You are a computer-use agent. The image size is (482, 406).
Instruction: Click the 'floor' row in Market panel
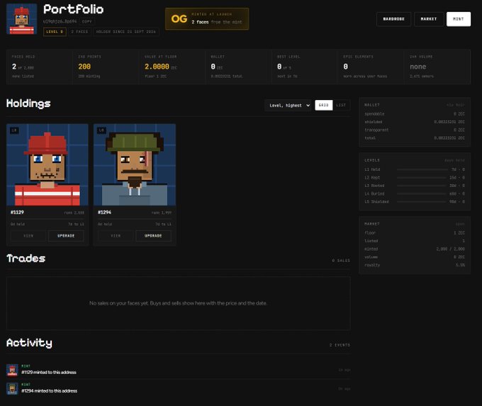[x=415, y=233]
